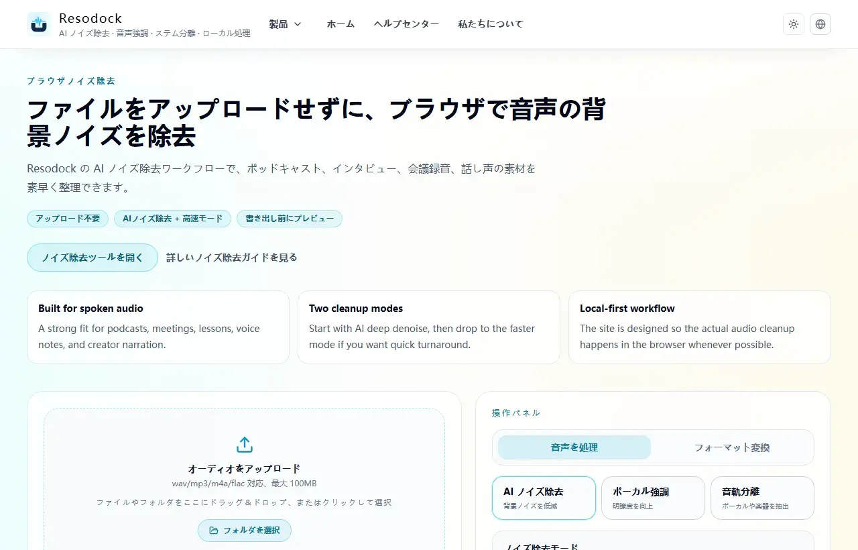858x550 pixels.
Task: Click the オーディオをアップロード drop zone title
Action: (245, 469)
